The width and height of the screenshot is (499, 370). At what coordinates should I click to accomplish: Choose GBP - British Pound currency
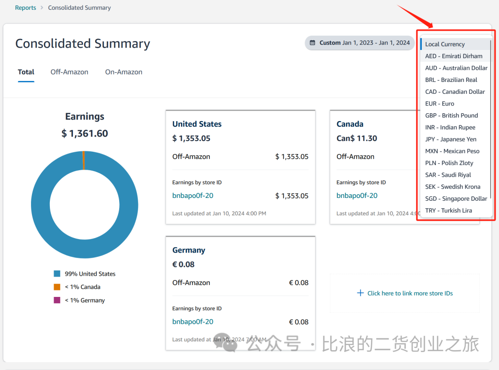(456, 115)
